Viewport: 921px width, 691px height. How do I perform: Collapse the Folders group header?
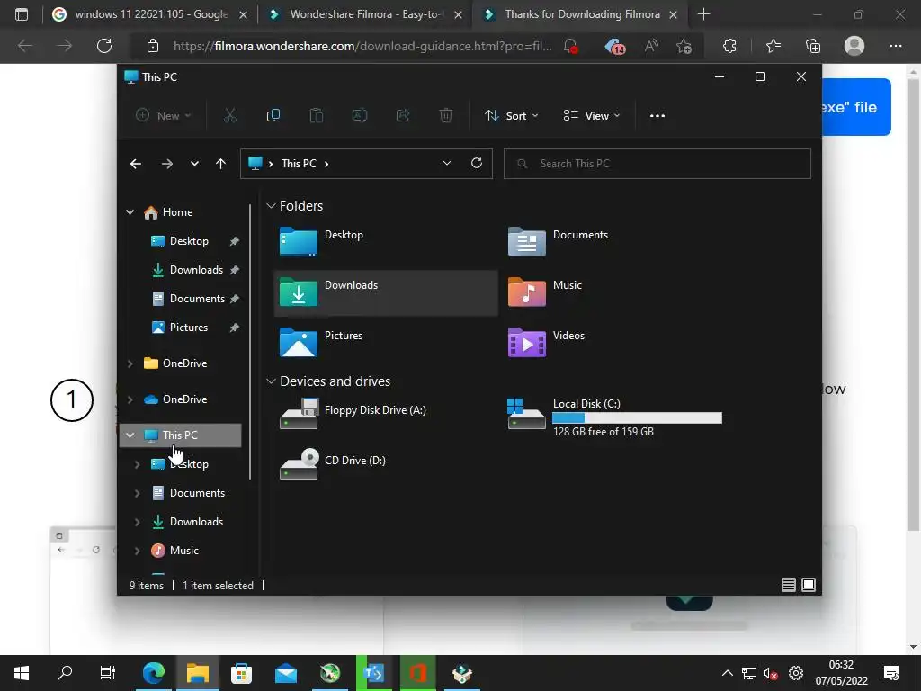click(x=271, y=206)
